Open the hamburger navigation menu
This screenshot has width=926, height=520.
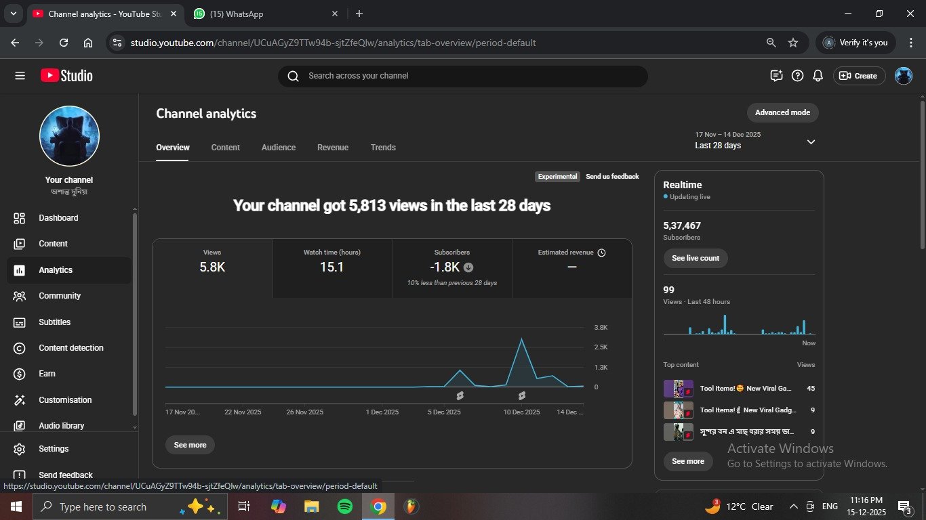20,76
